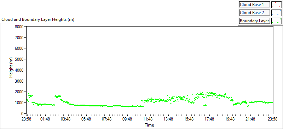The width and height of the screenshot is (283, 129).
Task: Select the Boundary Layer legend label
Action: (254, 21)
